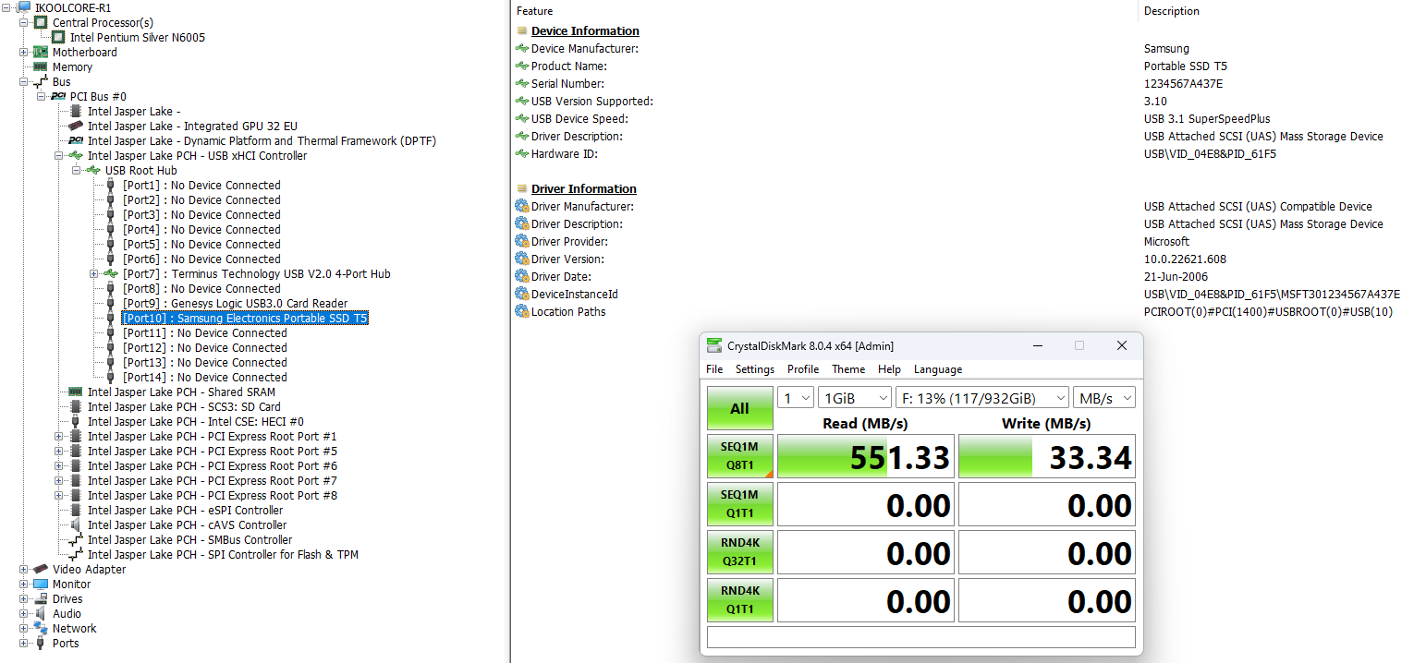Click the CrystalDiskMark title bar app icon
Image resolution: width=1414 pixels, height=663 pixels.
click(x=714, y=345)
